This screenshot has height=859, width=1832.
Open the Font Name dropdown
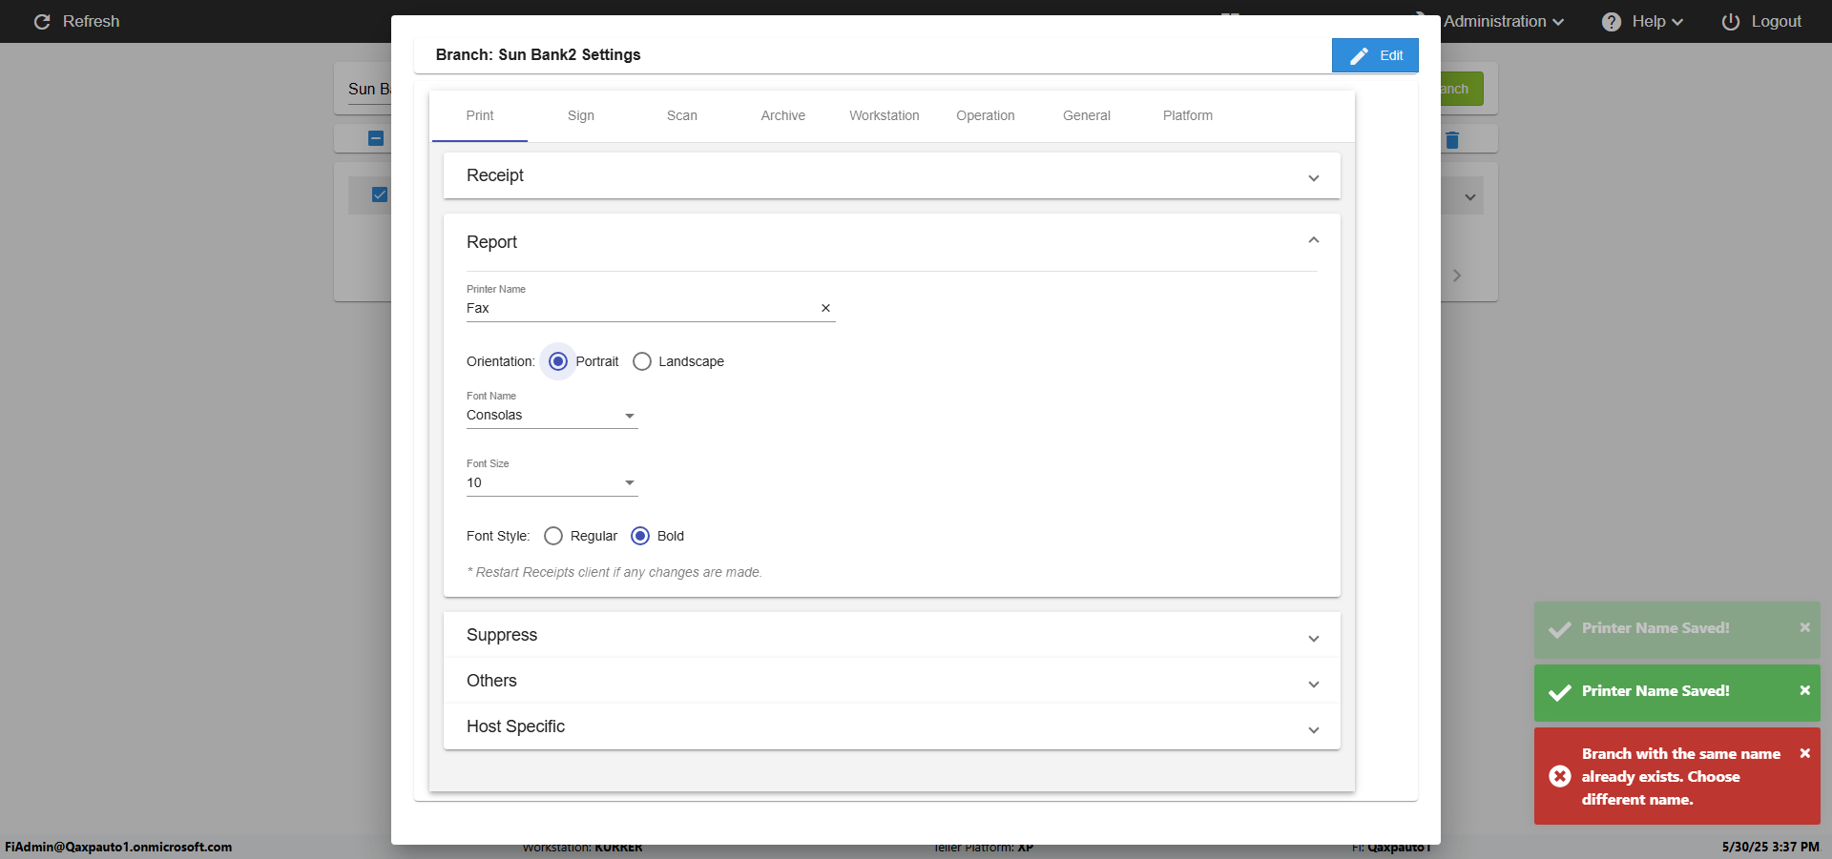point(552,416)
